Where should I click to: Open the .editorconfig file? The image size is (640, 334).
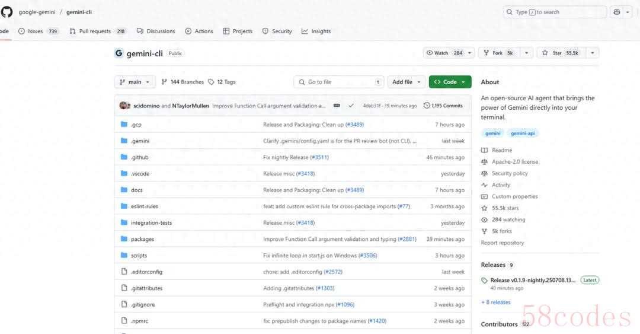(146, 272)
